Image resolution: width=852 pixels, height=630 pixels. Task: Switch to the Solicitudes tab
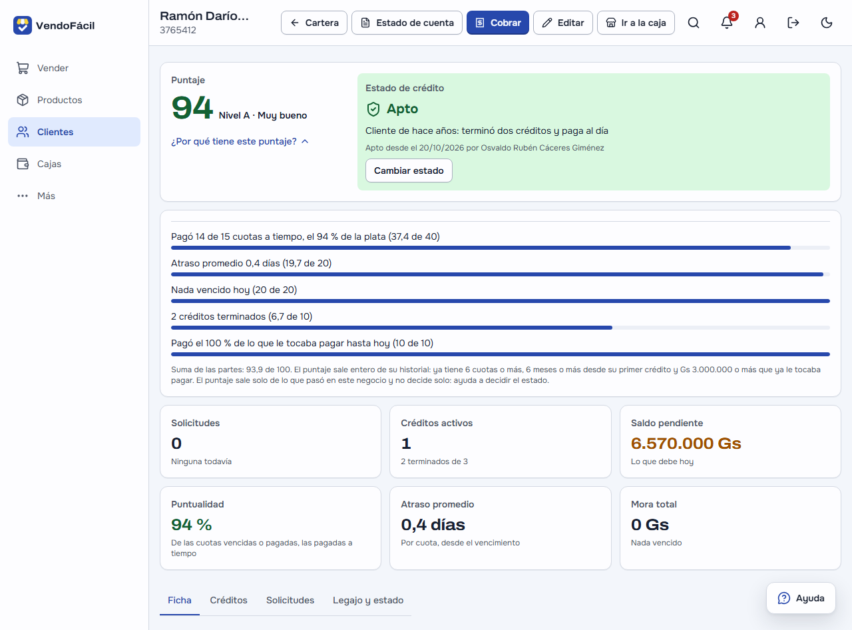pos(290,600)
